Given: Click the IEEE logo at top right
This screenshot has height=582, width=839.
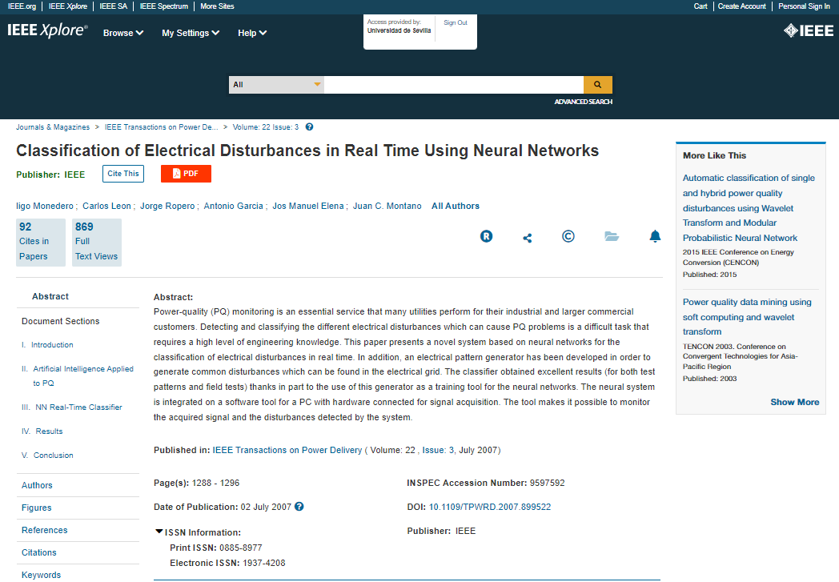Looking at the screenshot, I should [808, 31].
